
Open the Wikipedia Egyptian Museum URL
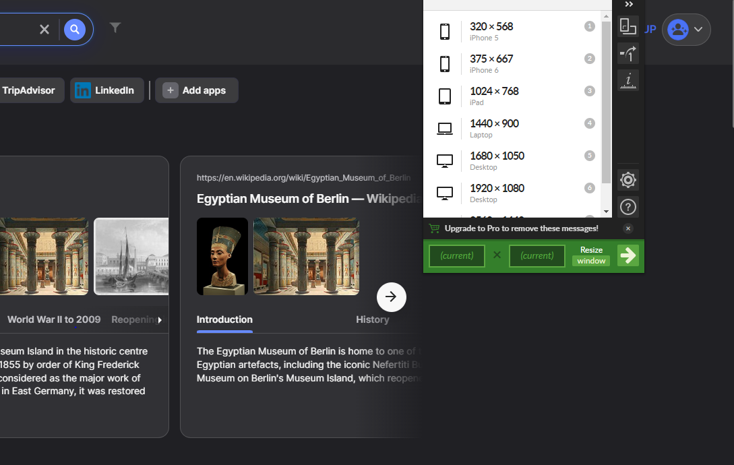pos(303,178)
